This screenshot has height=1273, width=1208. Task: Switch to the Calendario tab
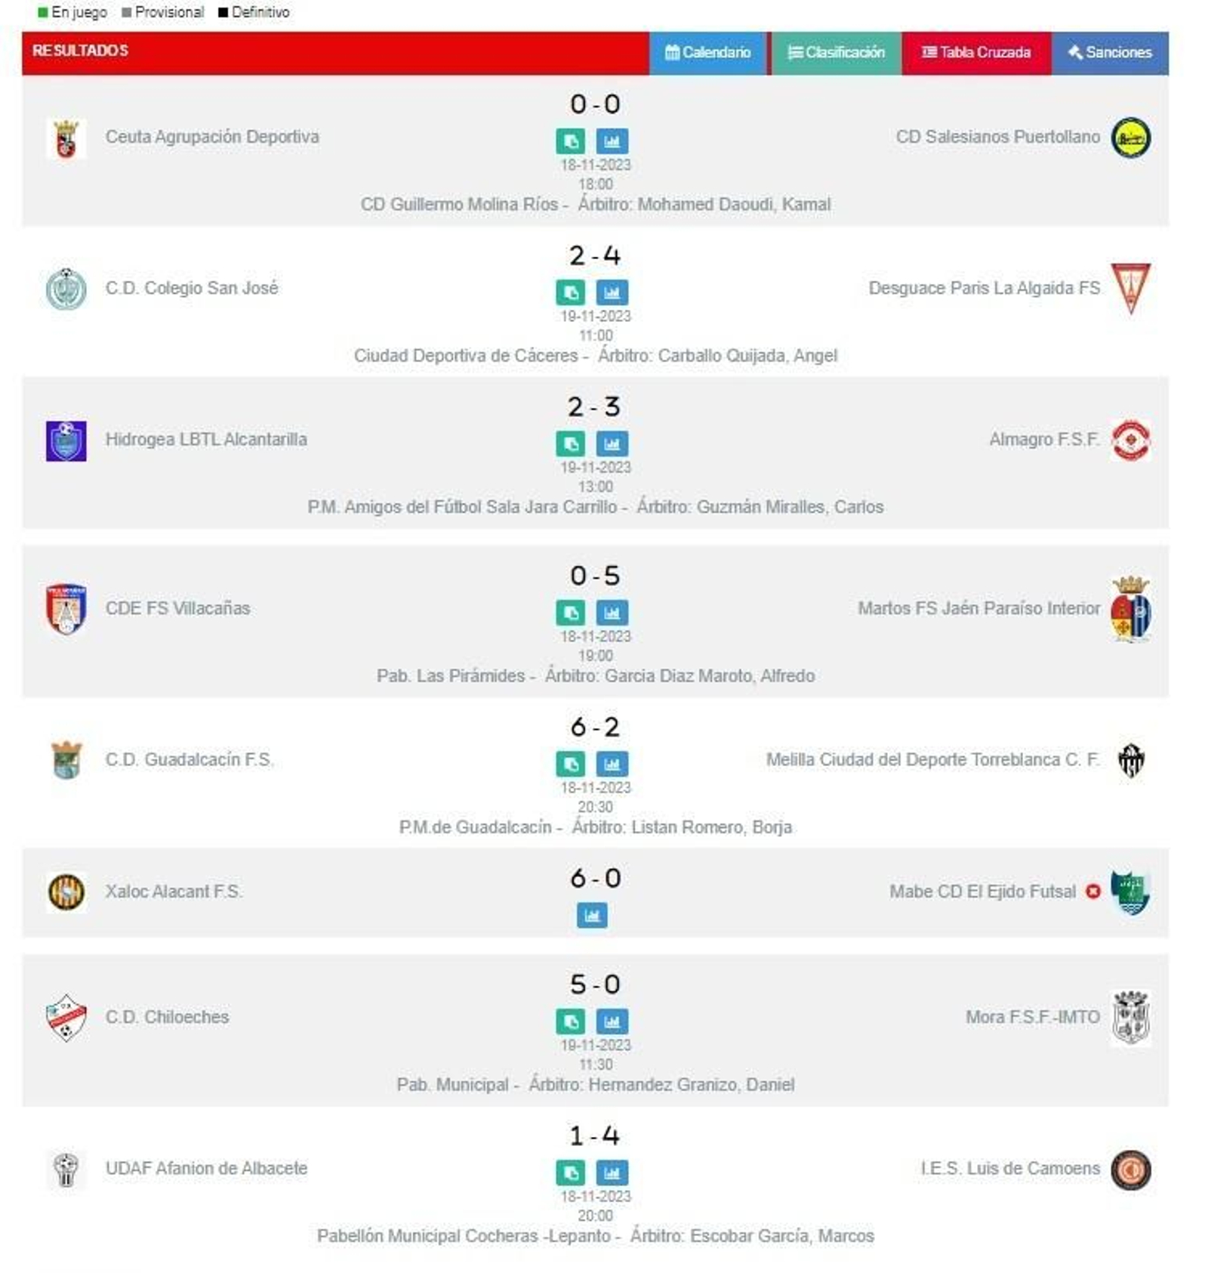(707, 53)
